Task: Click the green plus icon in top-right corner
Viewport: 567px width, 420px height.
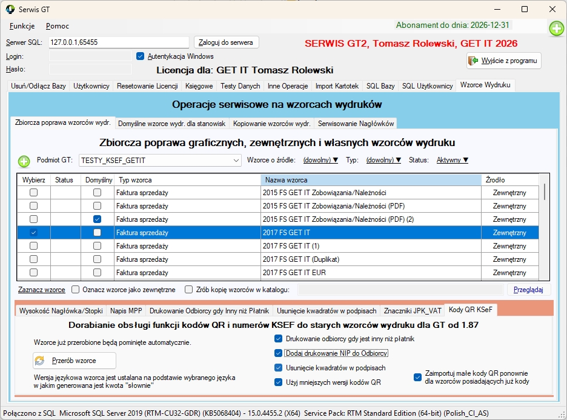Action: pos(556,28)
